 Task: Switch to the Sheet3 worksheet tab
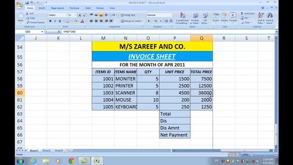(x=59, y=151)
